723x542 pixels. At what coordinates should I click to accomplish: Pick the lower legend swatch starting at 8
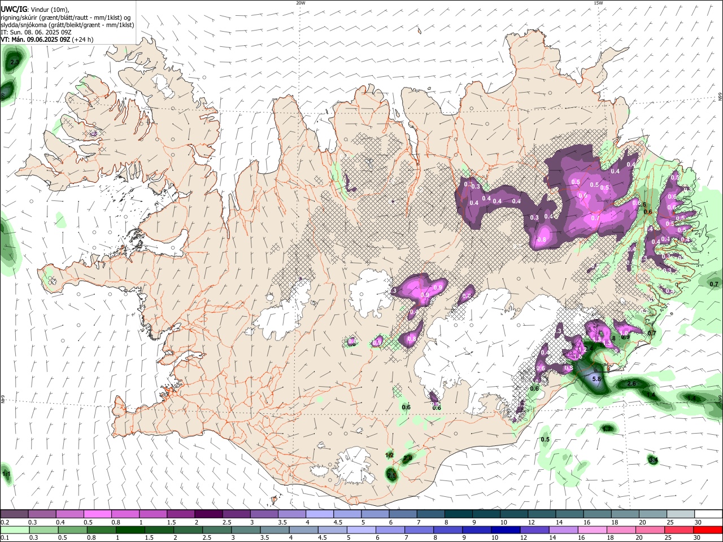point(448,530)
